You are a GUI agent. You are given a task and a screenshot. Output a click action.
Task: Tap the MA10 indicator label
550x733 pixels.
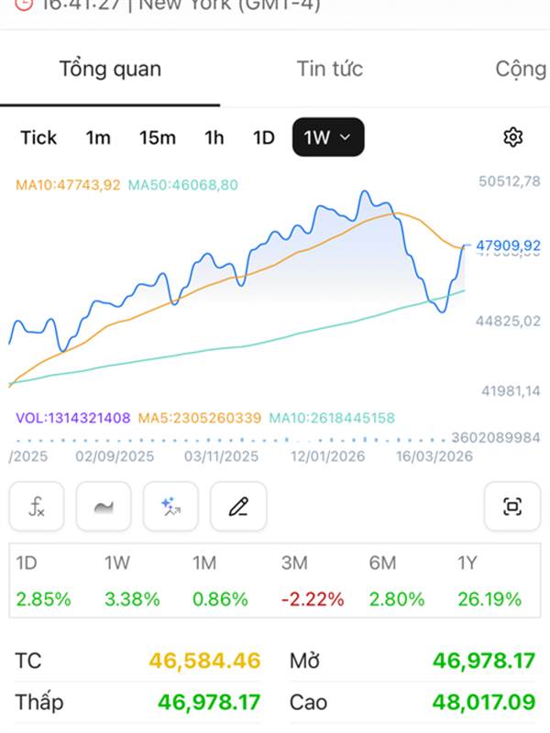pyautogui.click(x=68, y=185)
